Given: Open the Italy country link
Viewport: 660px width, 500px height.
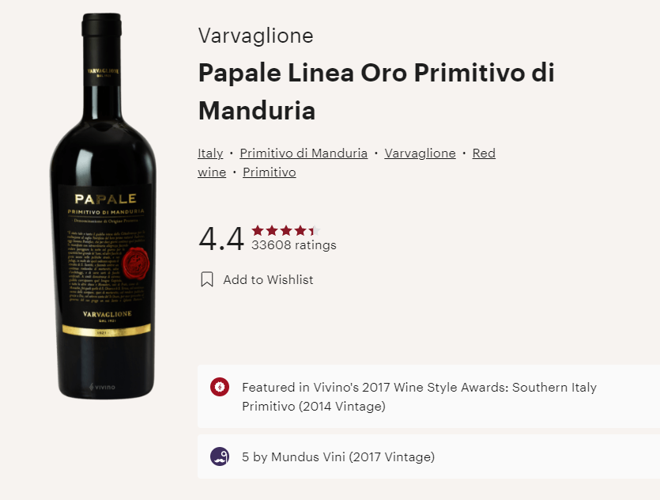Looking at the screenshot, I should pos(210,153).
